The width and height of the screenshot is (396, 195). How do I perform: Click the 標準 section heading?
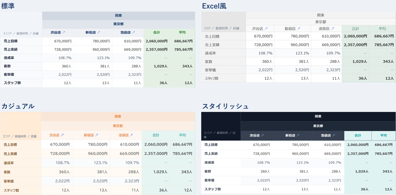[x=8, y=6]
